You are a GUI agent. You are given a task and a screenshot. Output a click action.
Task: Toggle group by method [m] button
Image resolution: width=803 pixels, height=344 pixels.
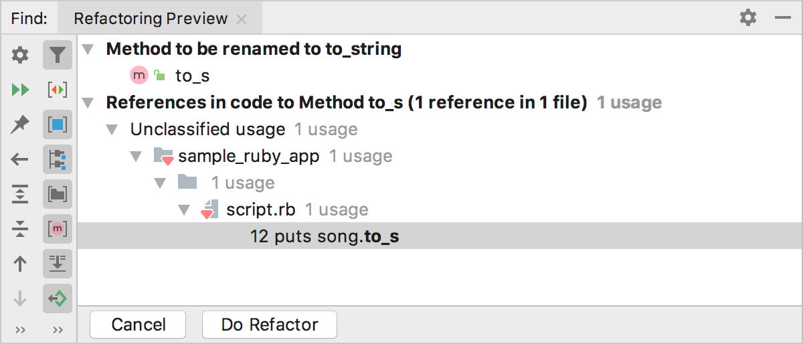58,229
